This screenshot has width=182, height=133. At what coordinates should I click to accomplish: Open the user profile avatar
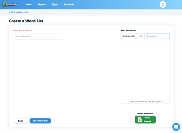coord(163,4)
